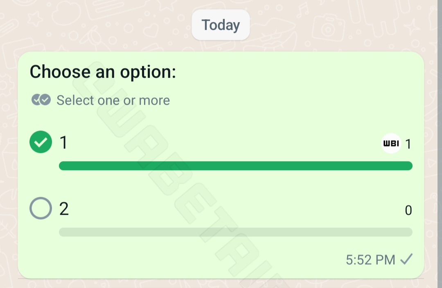Viewport: 442px width, 288px height.
Task: Click the option label 2
Action: pos(64,209)
